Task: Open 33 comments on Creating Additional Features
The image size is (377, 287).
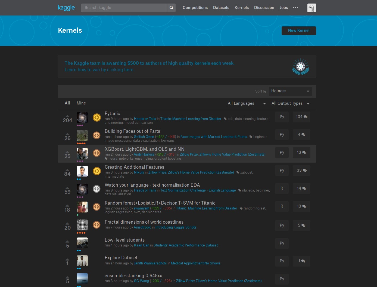Action: (x=301, y=170)
